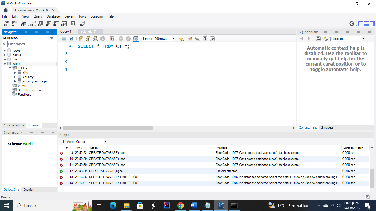Click the editor horizontal scrollbar
The height and width of the screenshot is (211, 376).
point(108,128)
